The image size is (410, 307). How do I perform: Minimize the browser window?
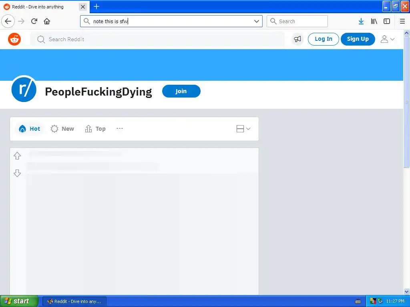[x=386, y=6]
